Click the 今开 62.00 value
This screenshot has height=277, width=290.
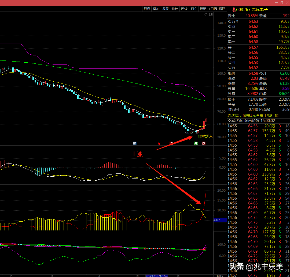[x=285, y=73]
